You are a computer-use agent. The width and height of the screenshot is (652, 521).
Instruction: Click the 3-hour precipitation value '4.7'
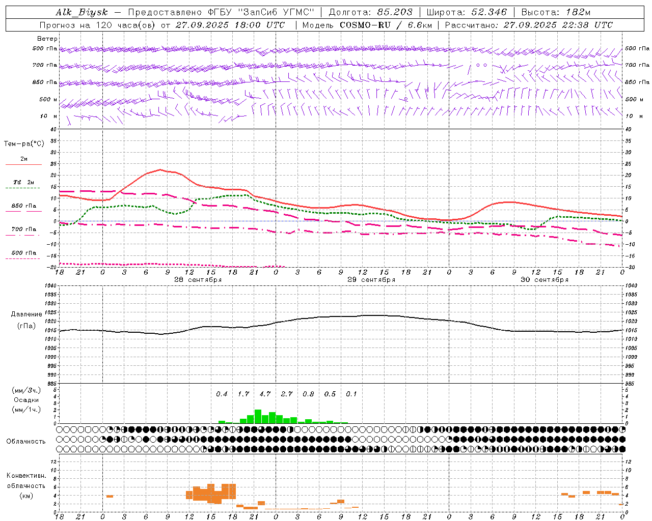coord(265,394)
